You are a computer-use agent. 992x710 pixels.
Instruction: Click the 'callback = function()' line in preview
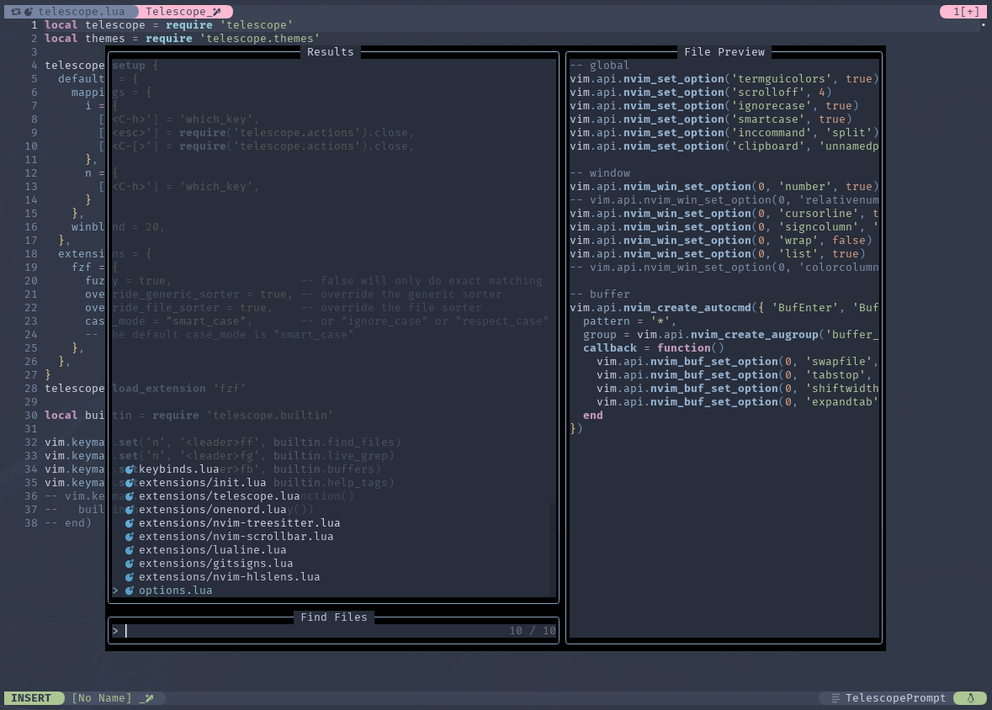(x=654, y=347)
